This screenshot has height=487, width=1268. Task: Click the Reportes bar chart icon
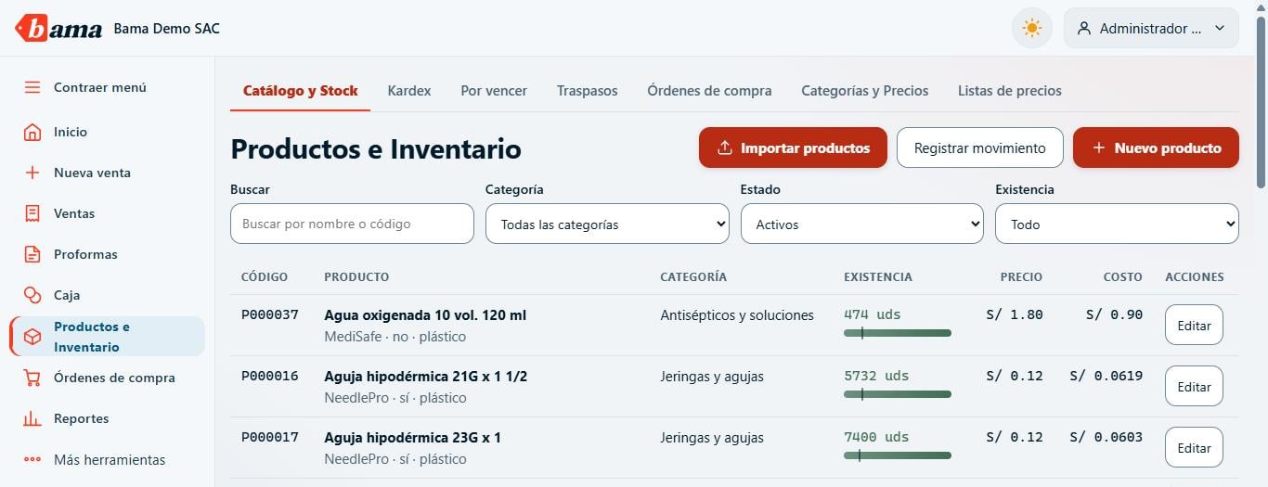[x=32, y=418]
